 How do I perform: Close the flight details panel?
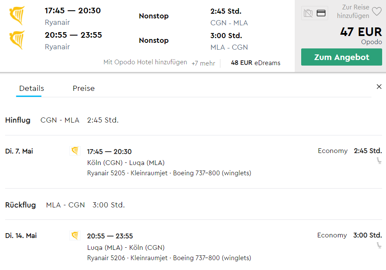coord(379,86)
